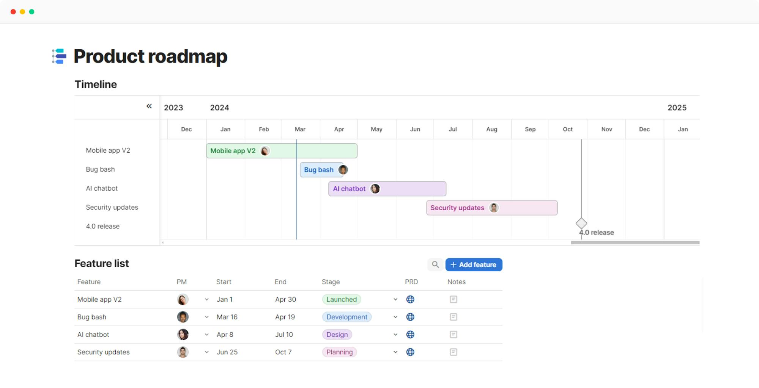
Task: Click the Notes column header
Action: (456, 282)
